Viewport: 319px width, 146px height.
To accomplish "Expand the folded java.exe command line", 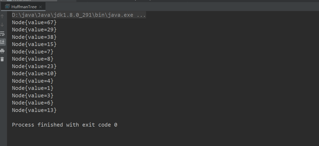I will (79, 15).
